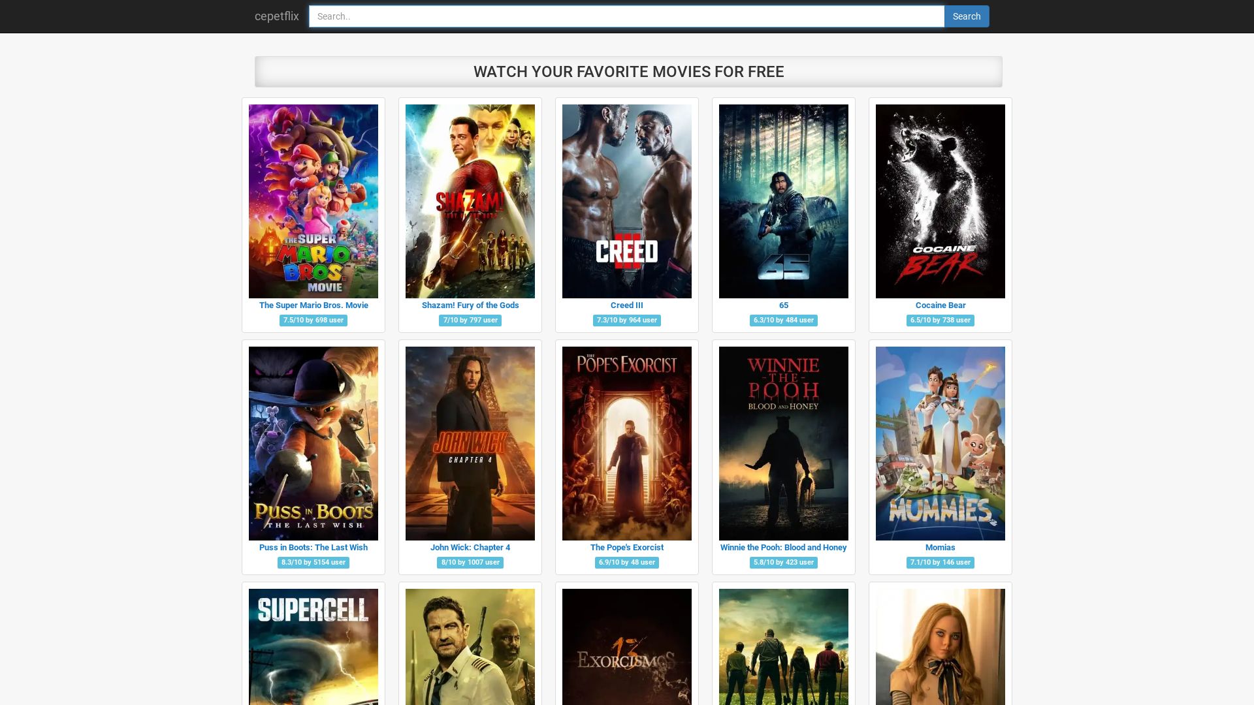Open the Cocaine Bear poster
This screenshot has height=705, width=1254.
pos(940,201)
